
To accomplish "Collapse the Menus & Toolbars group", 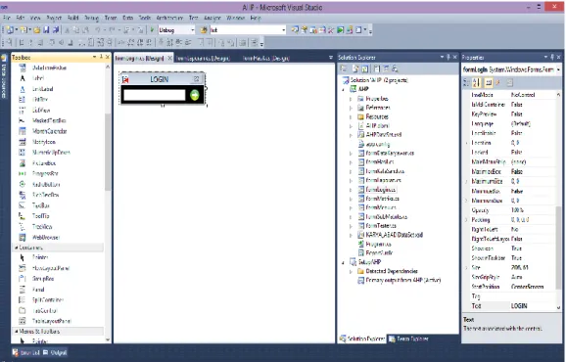I will pos(17,331).
